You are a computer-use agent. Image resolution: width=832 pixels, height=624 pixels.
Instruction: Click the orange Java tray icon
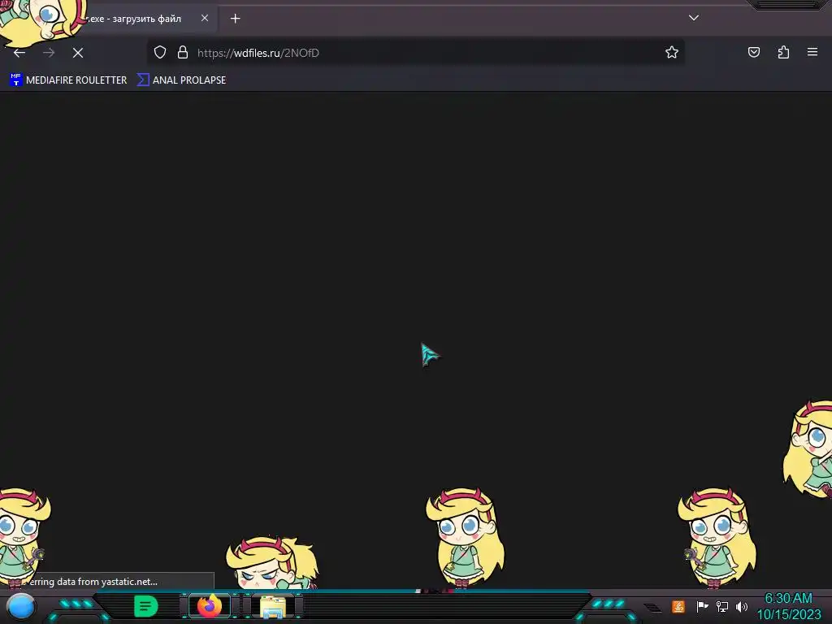point(678,606)
